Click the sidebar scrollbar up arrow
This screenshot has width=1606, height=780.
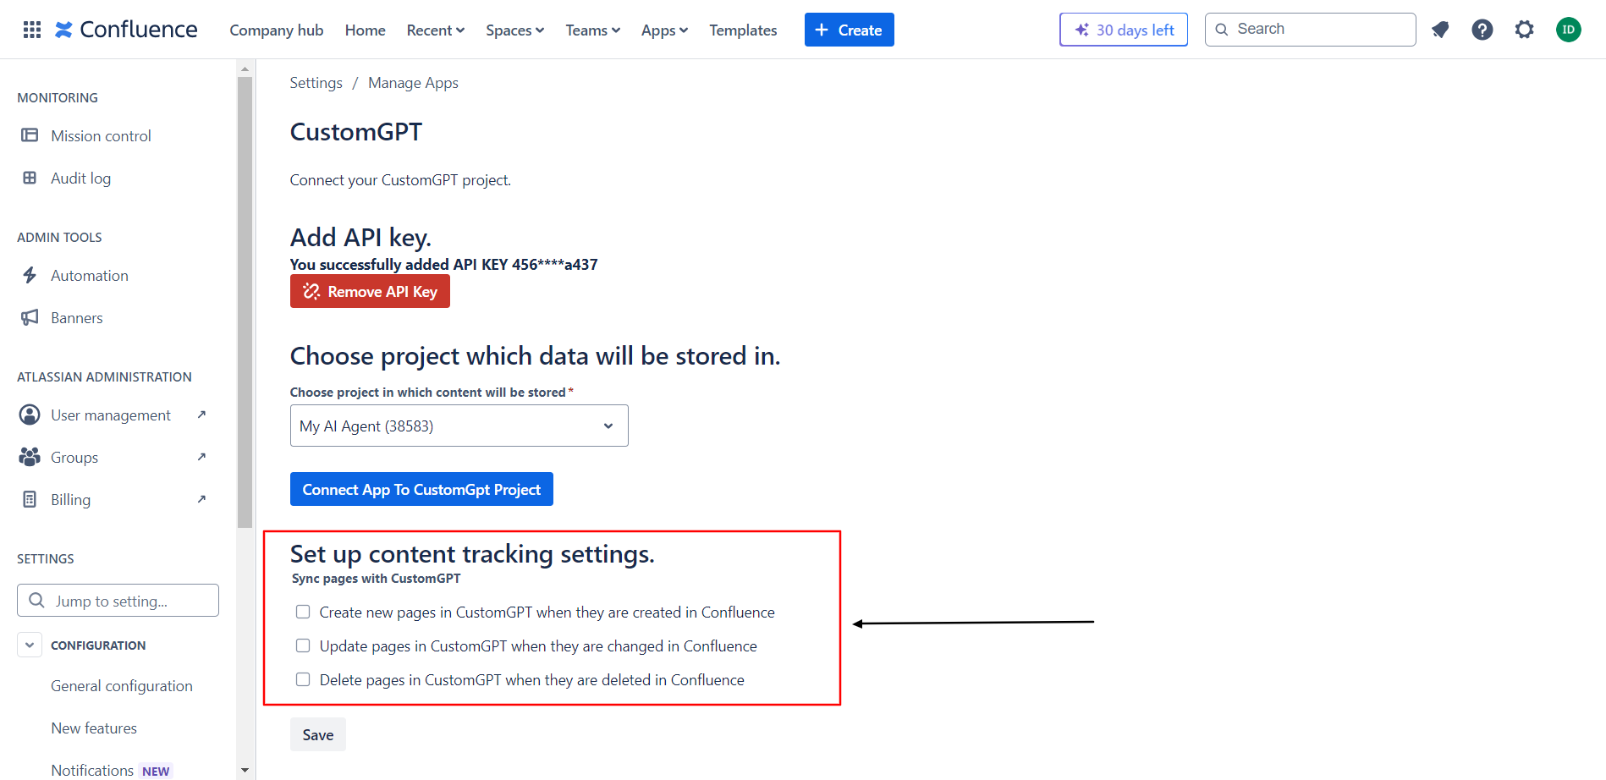(x=245, y=69)
